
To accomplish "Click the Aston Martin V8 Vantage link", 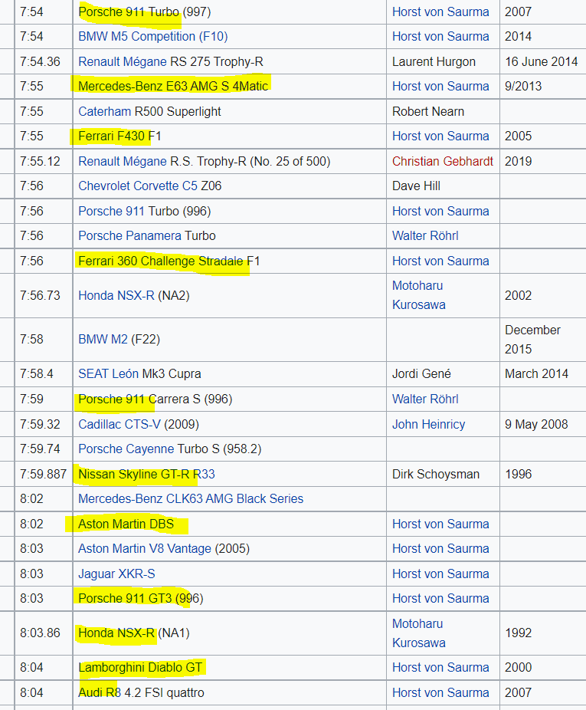I will pos(144,549).
